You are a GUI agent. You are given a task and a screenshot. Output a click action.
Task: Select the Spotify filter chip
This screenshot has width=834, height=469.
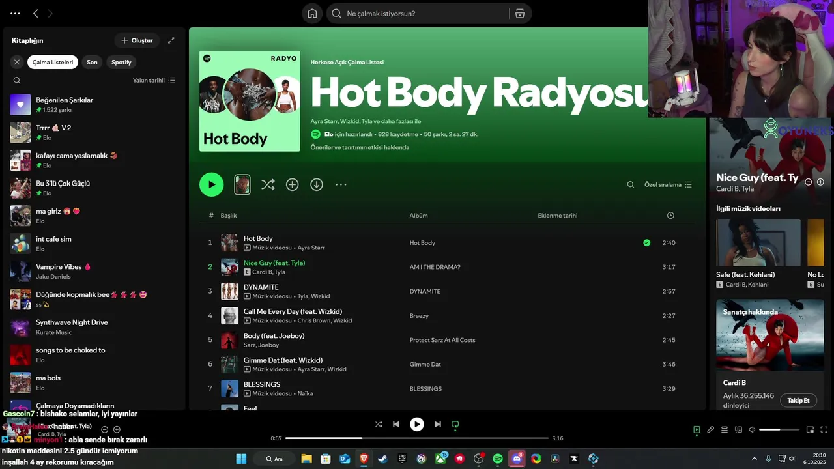pyautogui.click(x=121, y=63)
